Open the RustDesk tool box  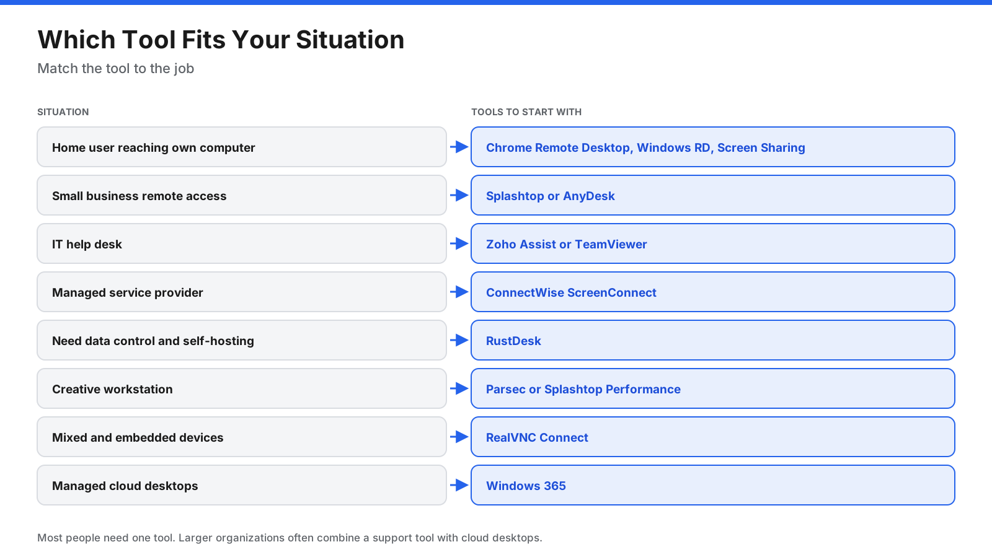pyautogui.click(x=713, y=340)
